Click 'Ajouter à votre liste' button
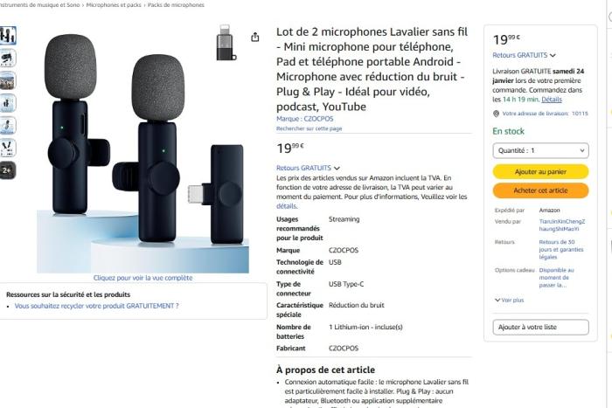612x408 pixels. click(x=540, y=327)
